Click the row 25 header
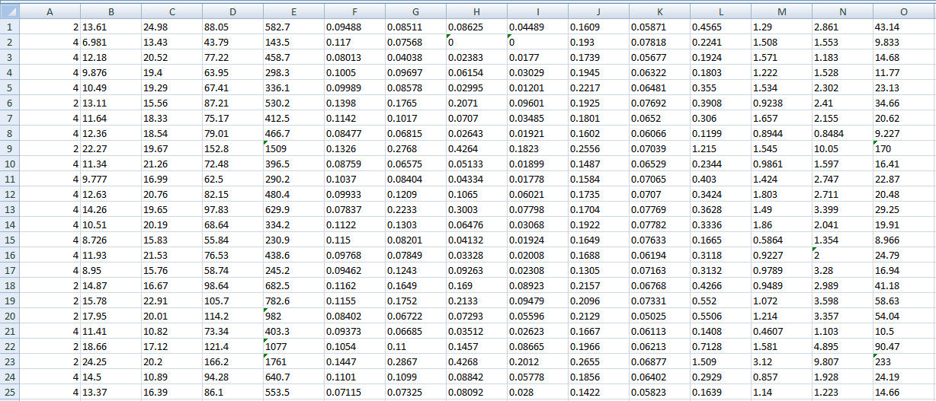 pos(9,392)
